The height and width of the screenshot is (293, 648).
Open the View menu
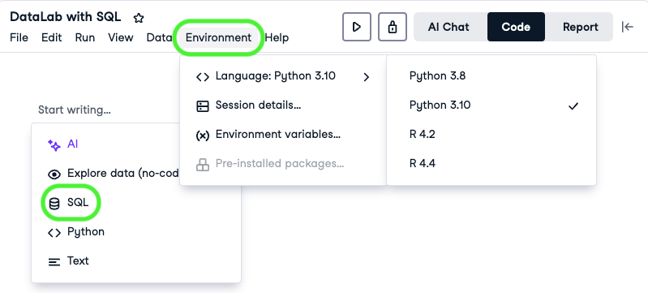121,37
